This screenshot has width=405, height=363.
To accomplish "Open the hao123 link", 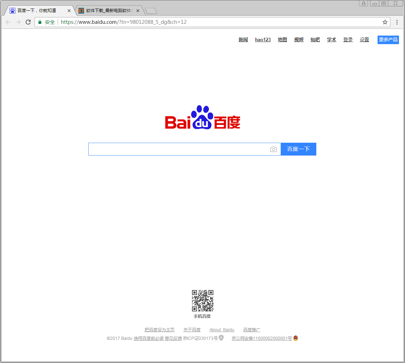I will (263, 40).
